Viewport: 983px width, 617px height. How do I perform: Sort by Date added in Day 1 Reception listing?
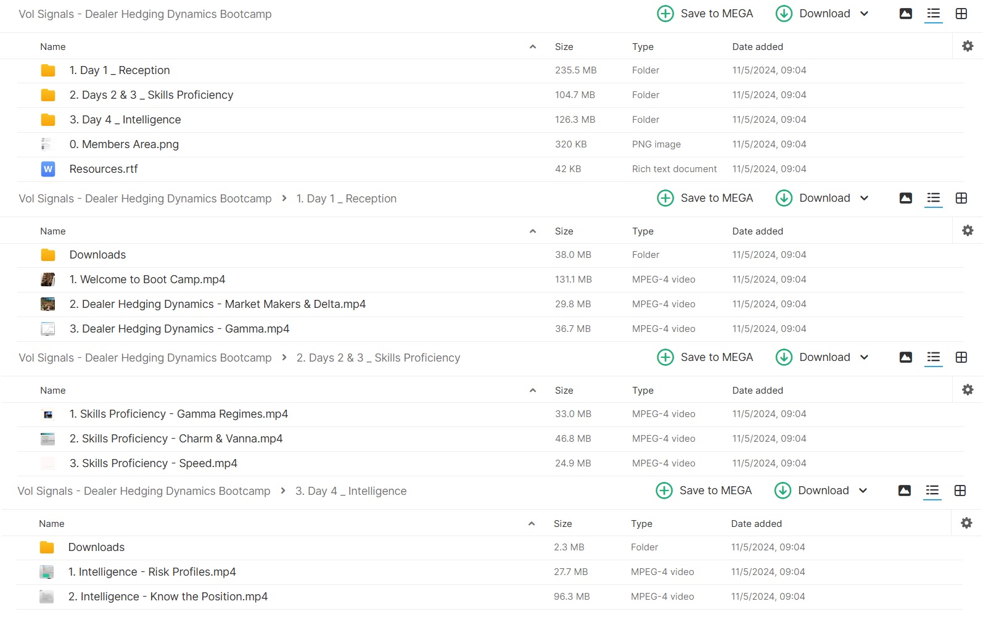point(757,231)
